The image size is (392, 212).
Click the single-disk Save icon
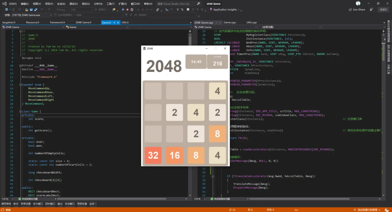click(x=31, y=10)
